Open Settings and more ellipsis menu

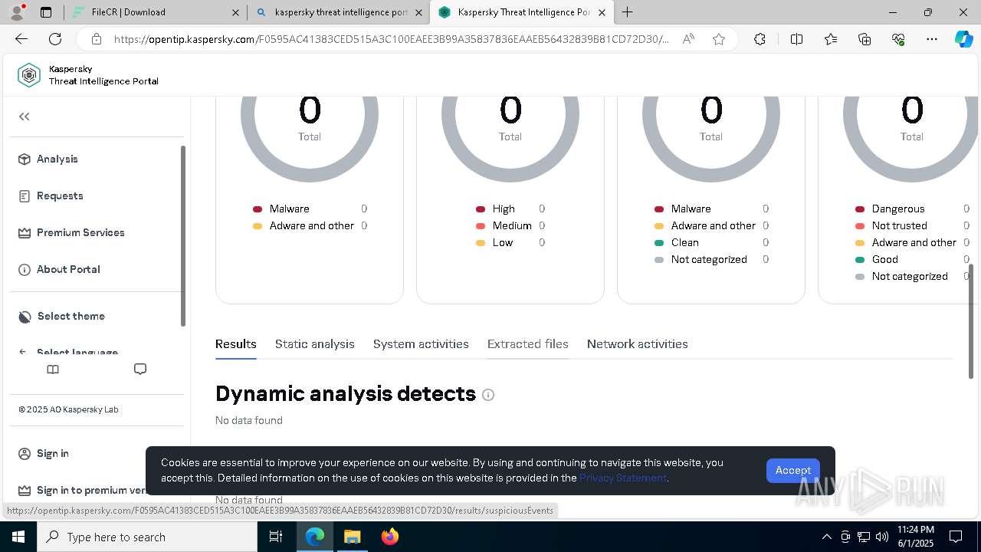click(932, 39)
